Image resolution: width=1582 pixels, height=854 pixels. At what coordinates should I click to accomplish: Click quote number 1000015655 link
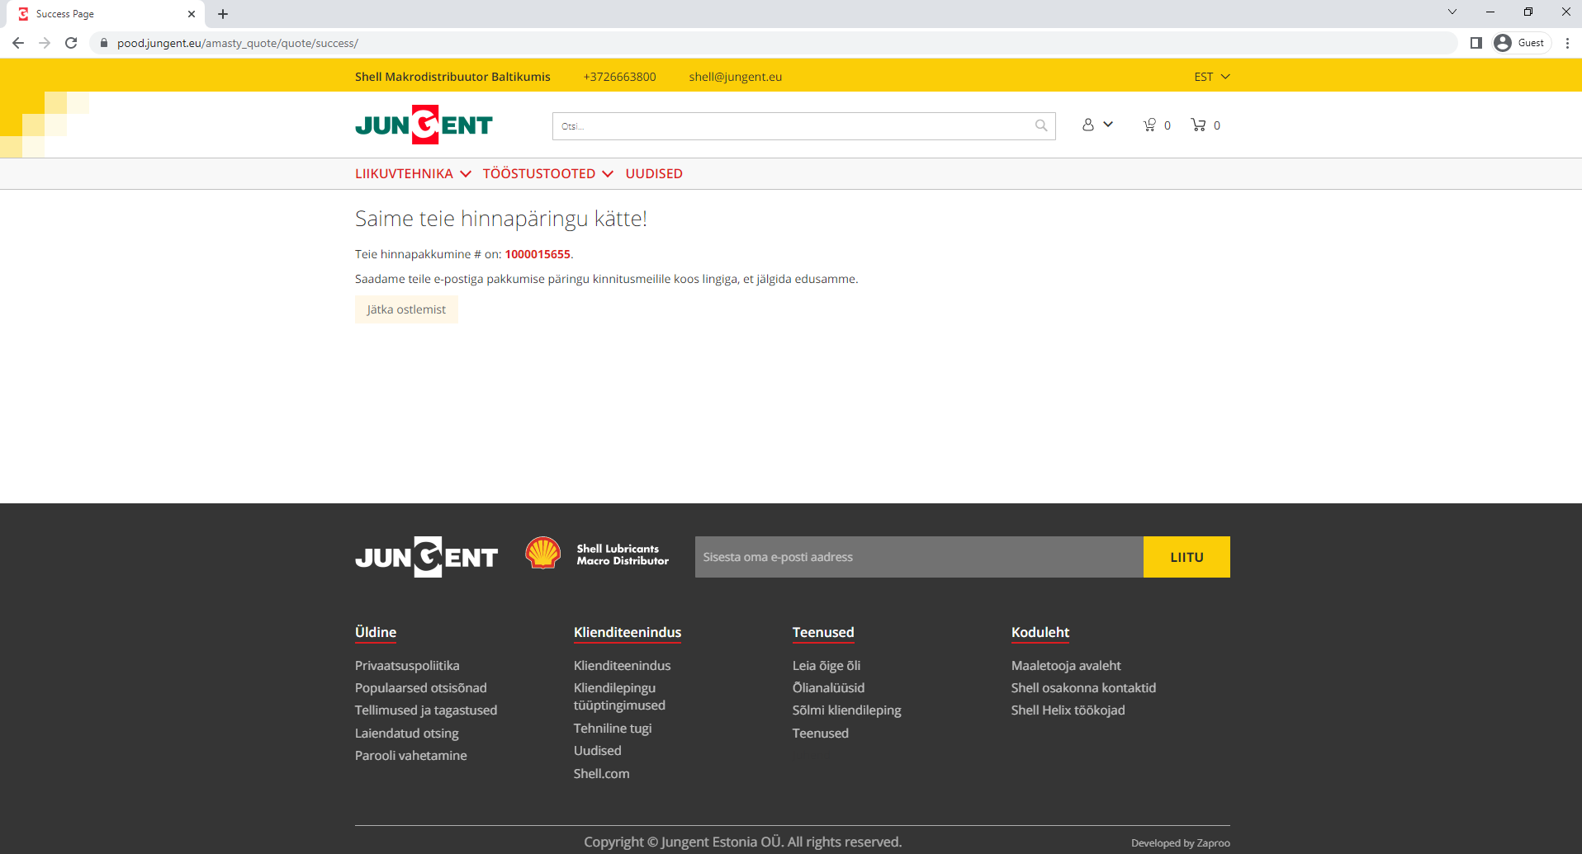(538, 254)
